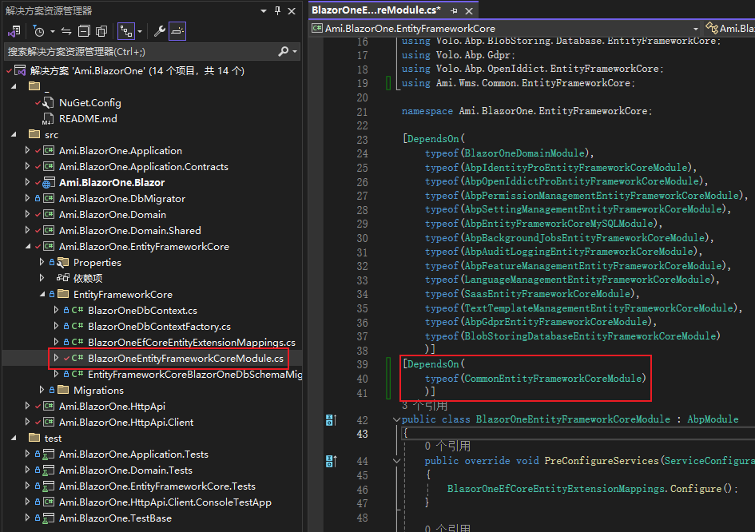Screen dimensions: 755x532
Task: Click the test project icon of Ami.BlazorOne.Domain.Tests
Action: 48,470
